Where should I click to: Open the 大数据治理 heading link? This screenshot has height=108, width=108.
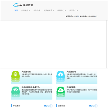point(26,72)
